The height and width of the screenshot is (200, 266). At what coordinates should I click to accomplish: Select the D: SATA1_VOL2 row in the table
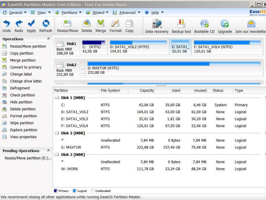pos(159,112)
